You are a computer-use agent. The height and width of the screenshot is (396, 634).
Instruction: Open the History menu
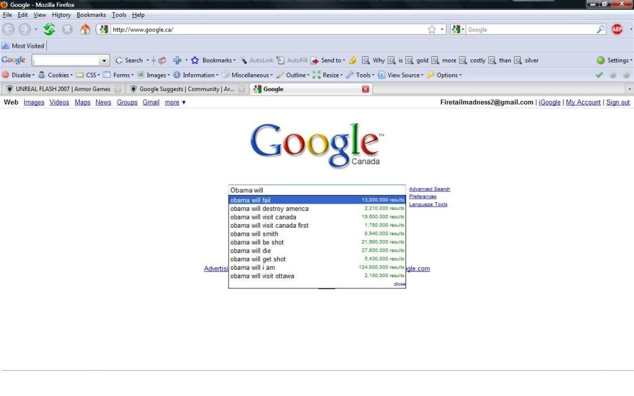click(61, 15)
